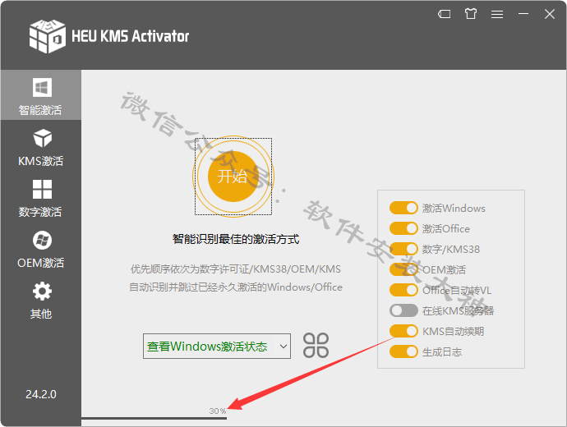The image size is (567, 427).
Task: Switch to the 数字激活 tab
Action: click(x=41, y=199)
